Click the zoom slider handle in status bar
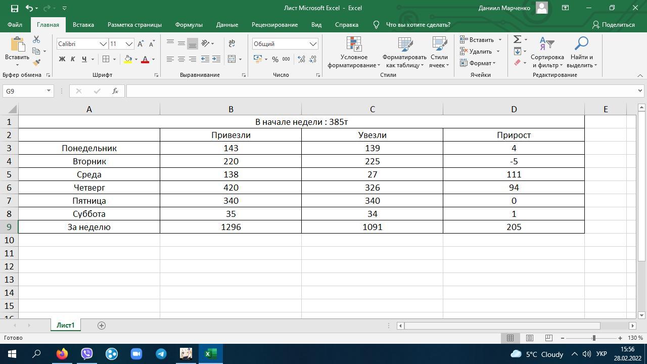This screenshot has height=364, width=647. pyautogui.click(x=594, y=338)
